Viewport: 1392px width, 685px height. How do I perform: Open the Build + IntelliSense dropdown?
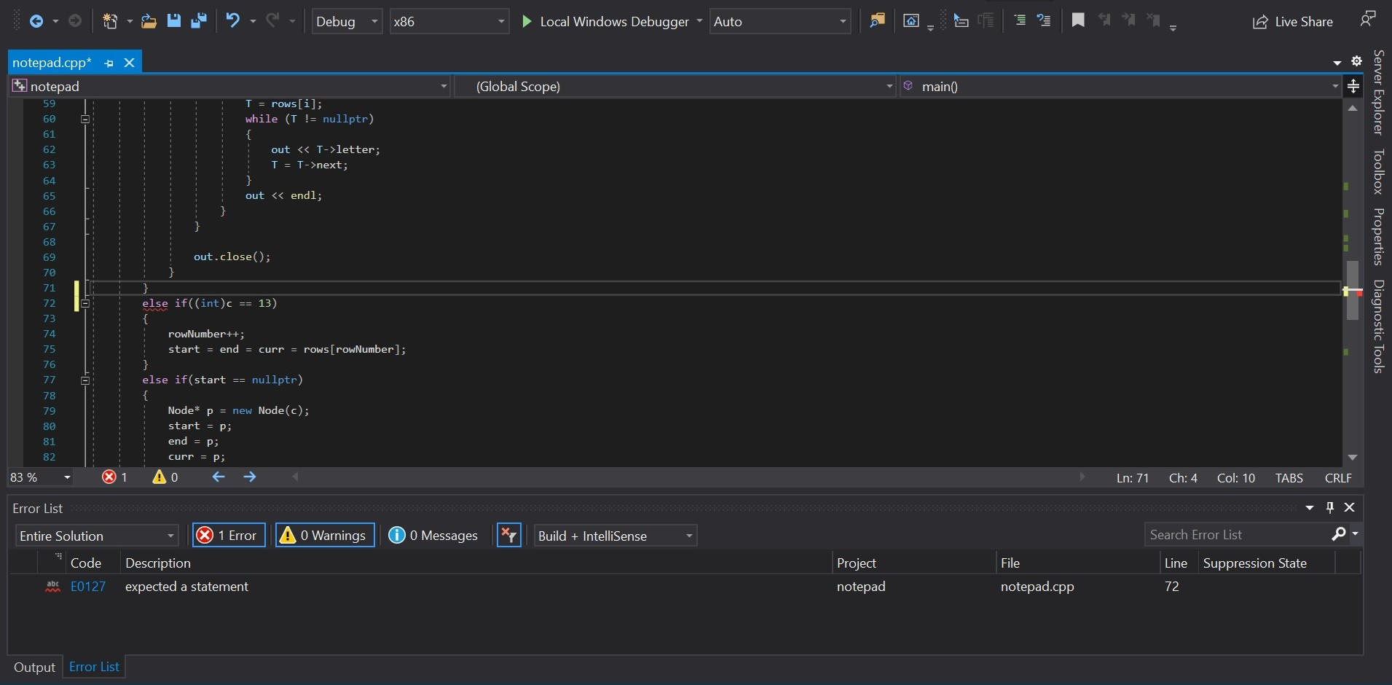click(616, 536)
